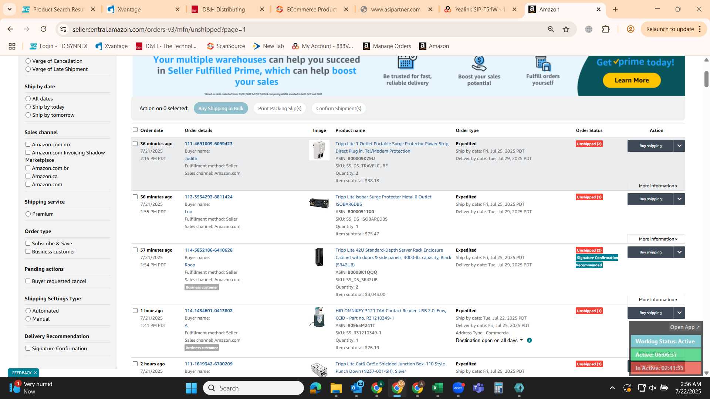
Task: Enable Subscribe & Save order type
Action: [x=28, y=243]
